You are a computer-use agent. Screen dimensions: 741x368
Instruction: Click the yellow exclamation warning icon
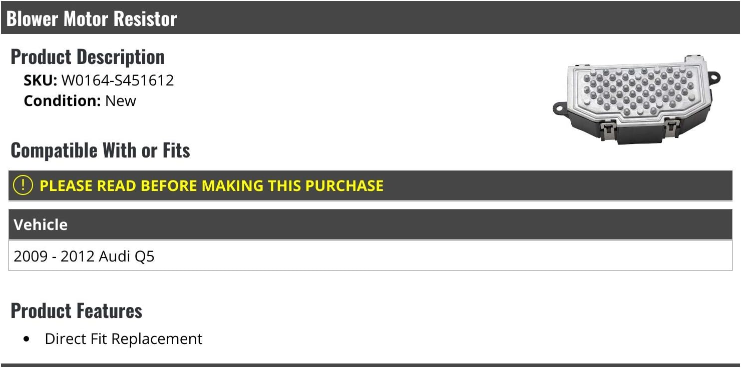click(23, 185)
